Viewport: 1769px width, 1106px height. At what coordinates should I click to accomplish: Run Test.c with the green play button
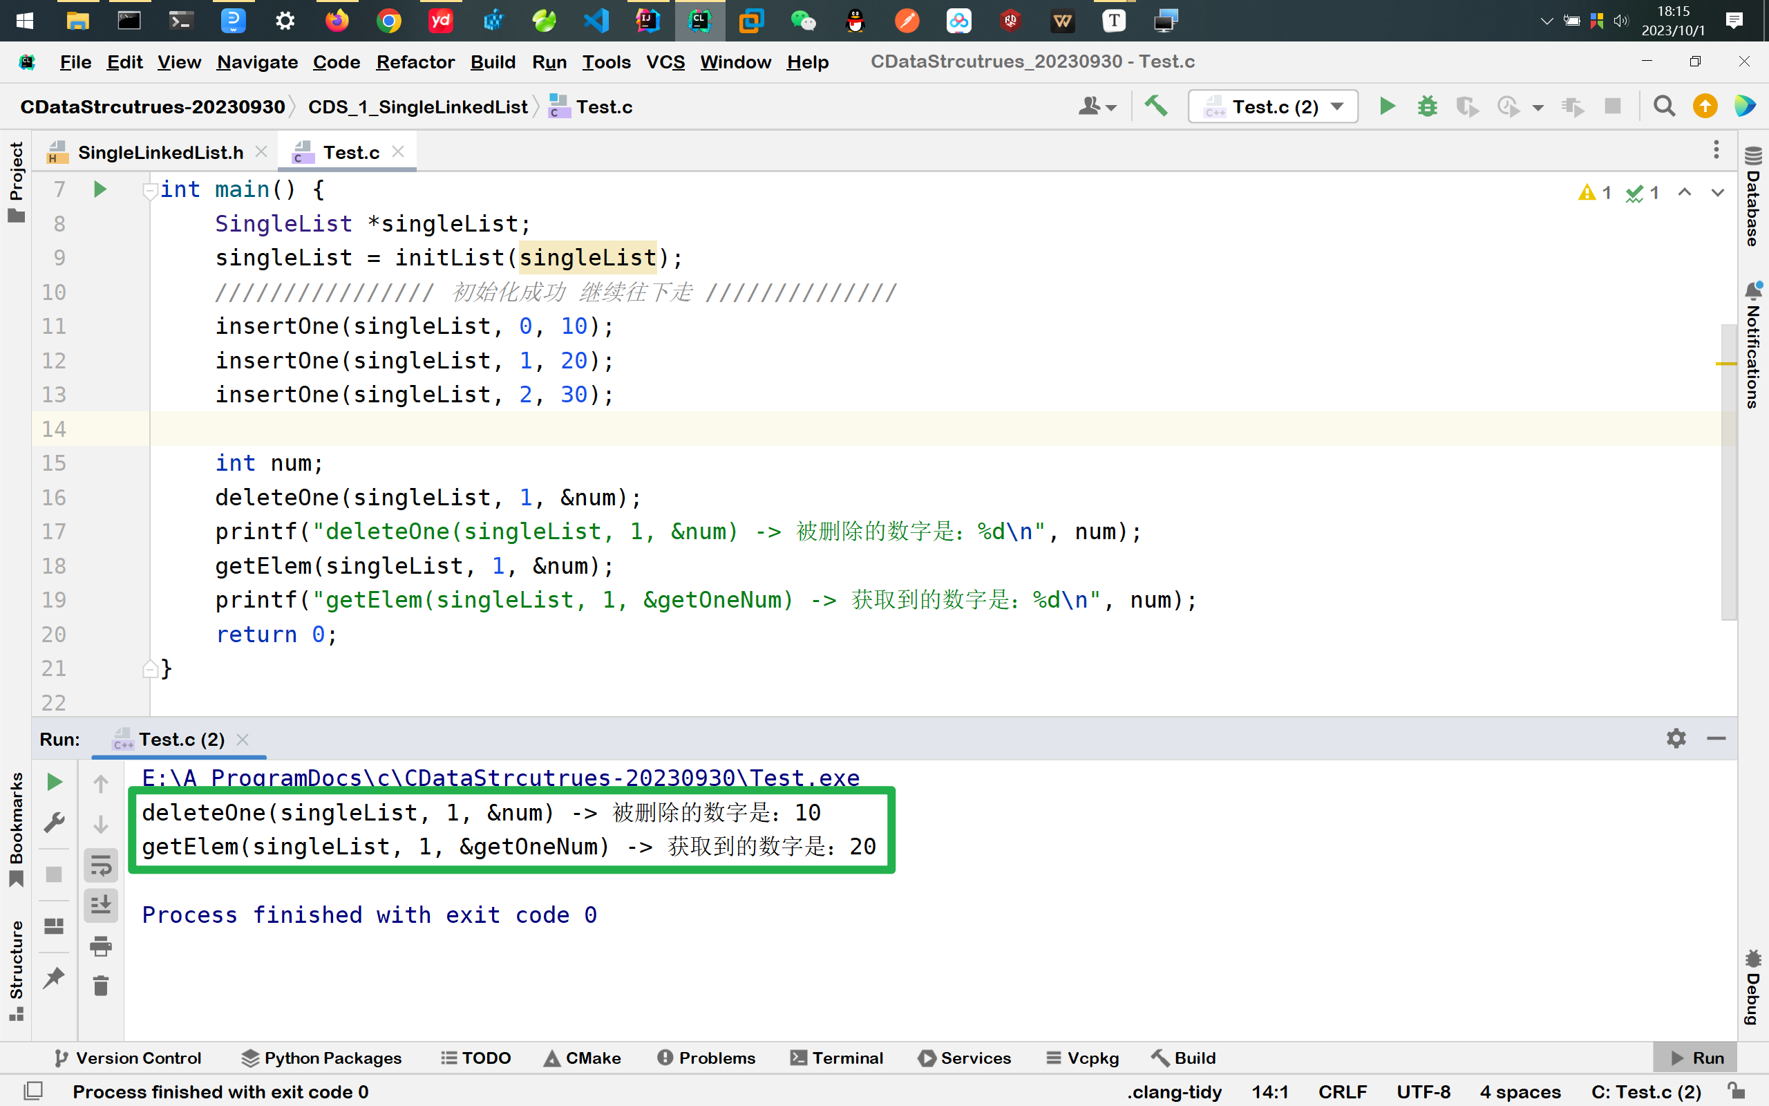pyautogui.click(x=1387, y=106)
